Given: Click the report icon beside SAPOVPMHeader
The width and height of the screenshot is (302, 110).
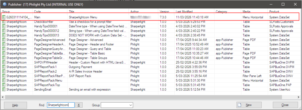Looking at the screenshot, I should point(4,62).
